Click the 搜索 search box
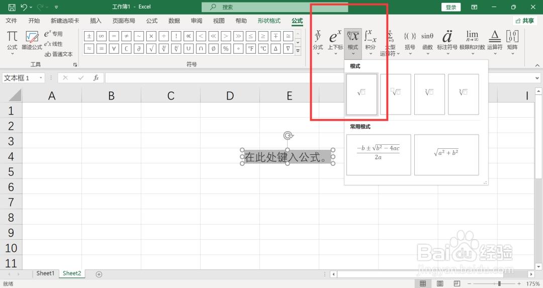Viewport: 543px width, 288px height. (275, 7)
